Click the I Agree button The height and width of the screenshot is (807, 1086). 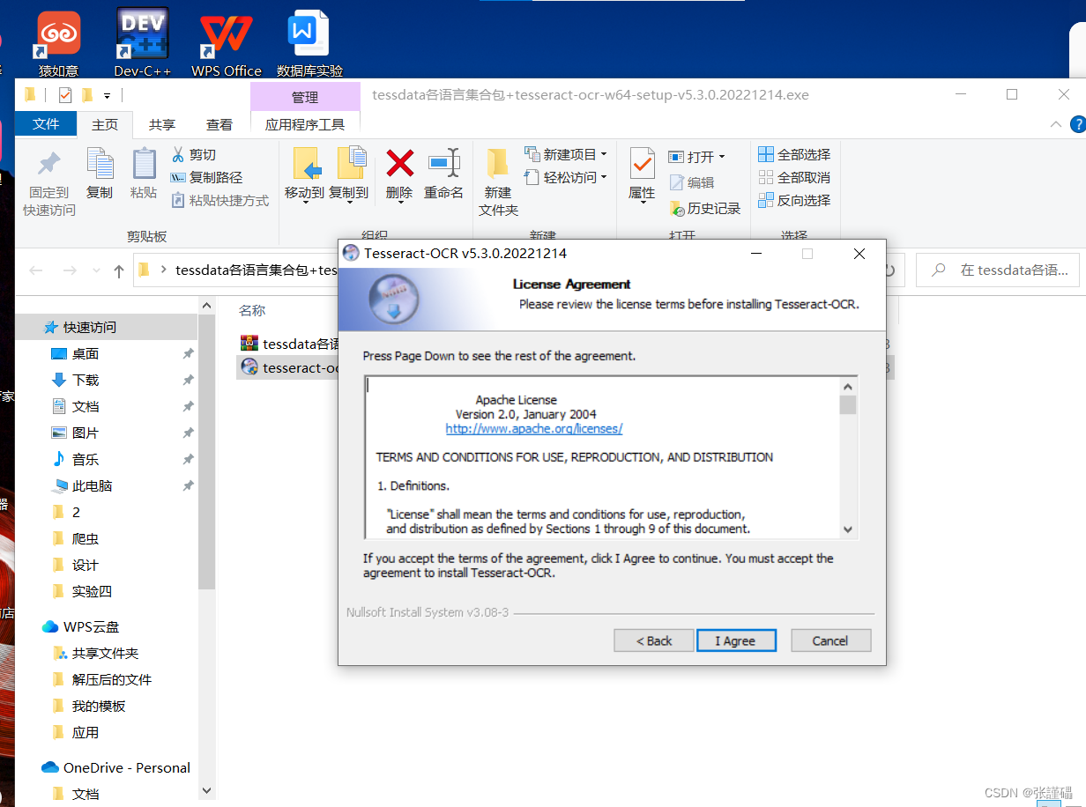(736, 640)
